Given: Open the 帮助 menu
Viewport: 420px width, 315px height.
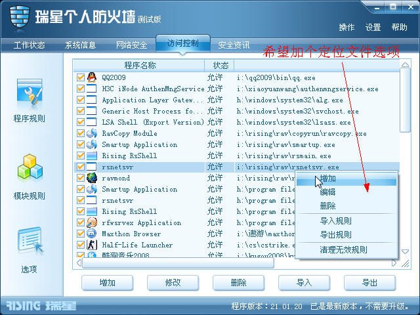Looking at the screenshot, I should pyautogui.click(x=400, y=28).
